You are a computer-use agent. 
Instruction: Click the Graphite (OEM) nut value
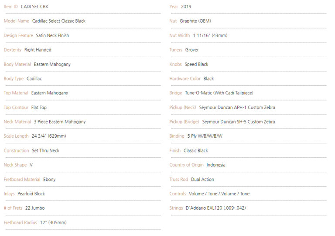195,21
